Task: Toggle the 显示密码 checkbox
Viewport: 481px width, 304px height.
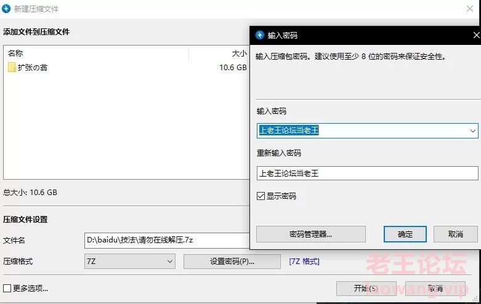Action: click(x=261, y=196)
